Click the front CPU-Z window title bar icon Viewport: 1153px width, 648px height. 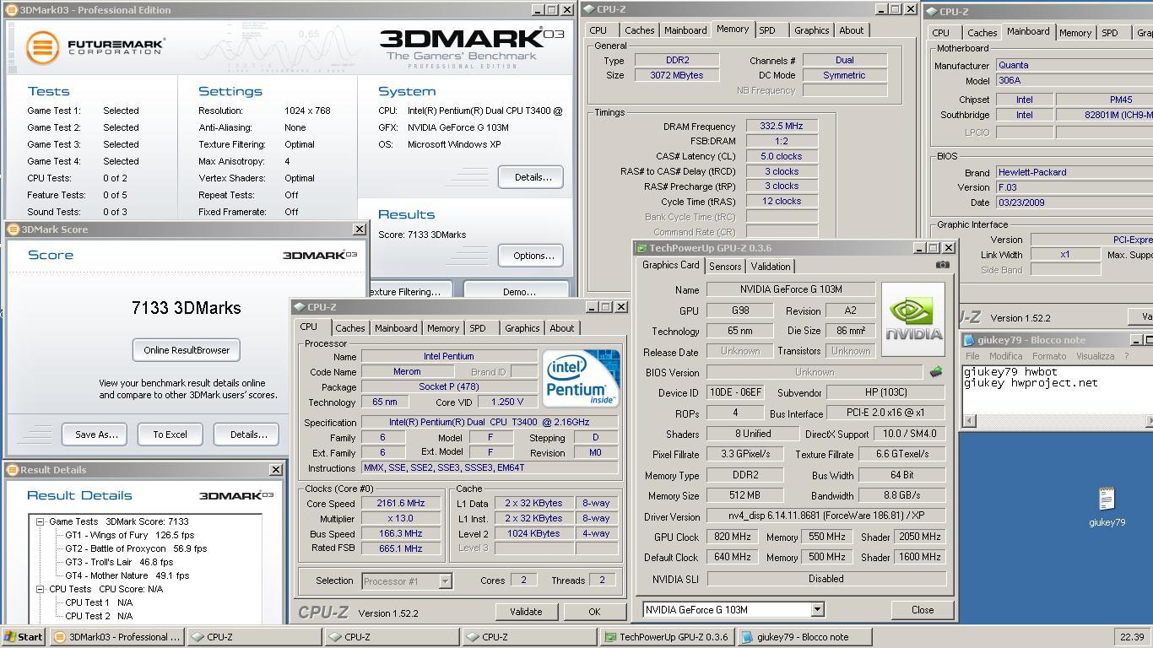(300, 307)
